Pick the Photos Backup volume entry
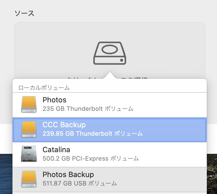This screenshot has width=217, height=194. pyautogui.click(x=110, y=180)
